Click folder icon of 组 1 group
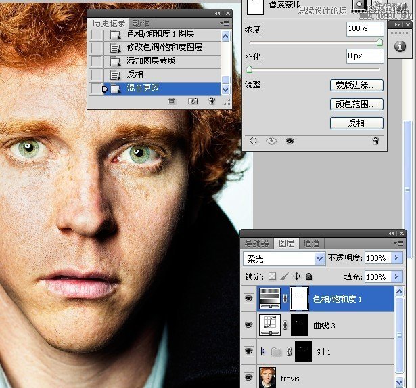Image resolution: width=416 pixels, height=388 pixels. click(276, 351)
